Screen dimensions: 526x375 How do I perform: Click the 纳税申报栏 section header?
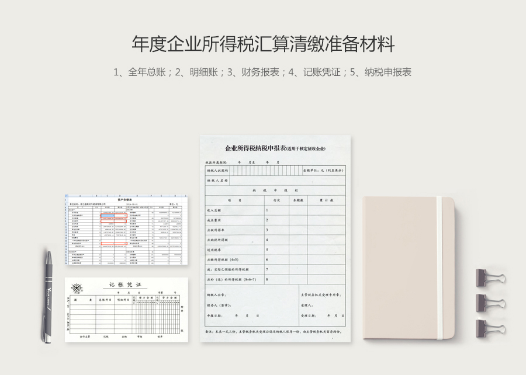pyautogui.click(x=275, y=190)
